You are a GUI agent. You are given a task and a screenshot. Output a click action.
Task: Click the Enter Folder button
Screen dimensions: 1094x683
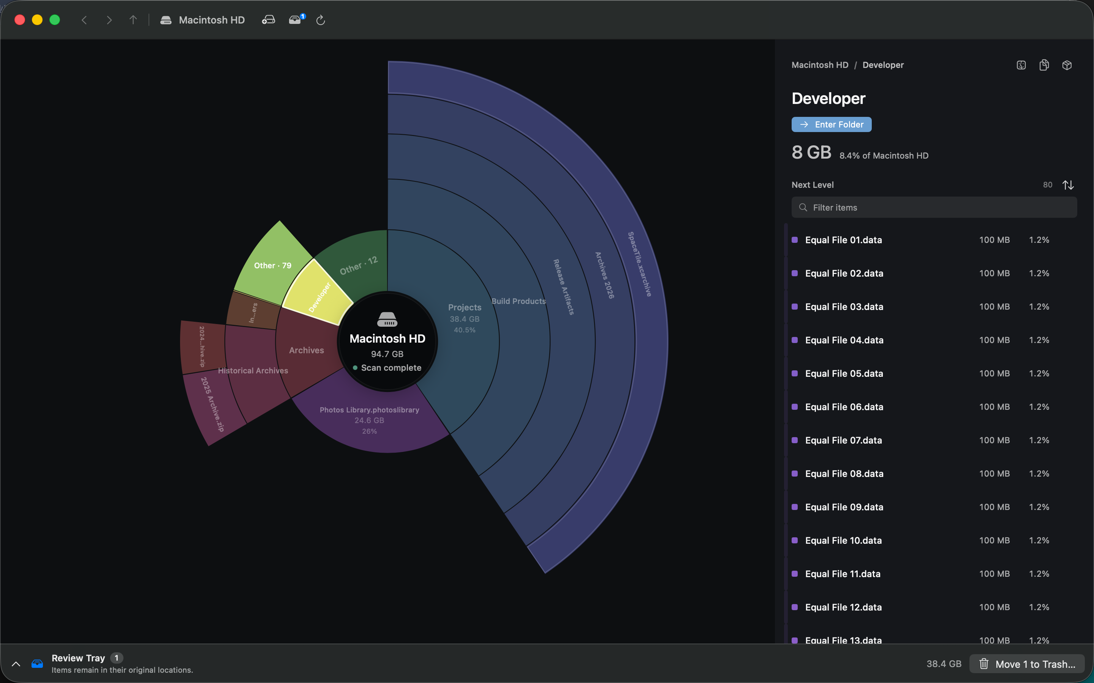[832, 125]
